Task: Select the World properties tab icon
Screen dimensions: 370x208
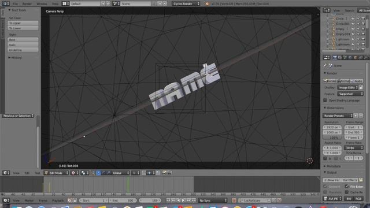Action: (x=350, y=58)
